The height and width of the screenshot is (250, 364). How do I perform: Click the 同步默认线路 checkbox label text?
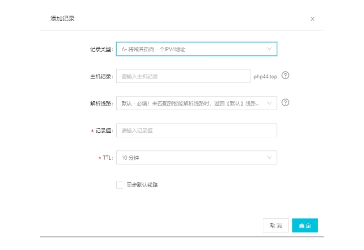pos(142,185)
